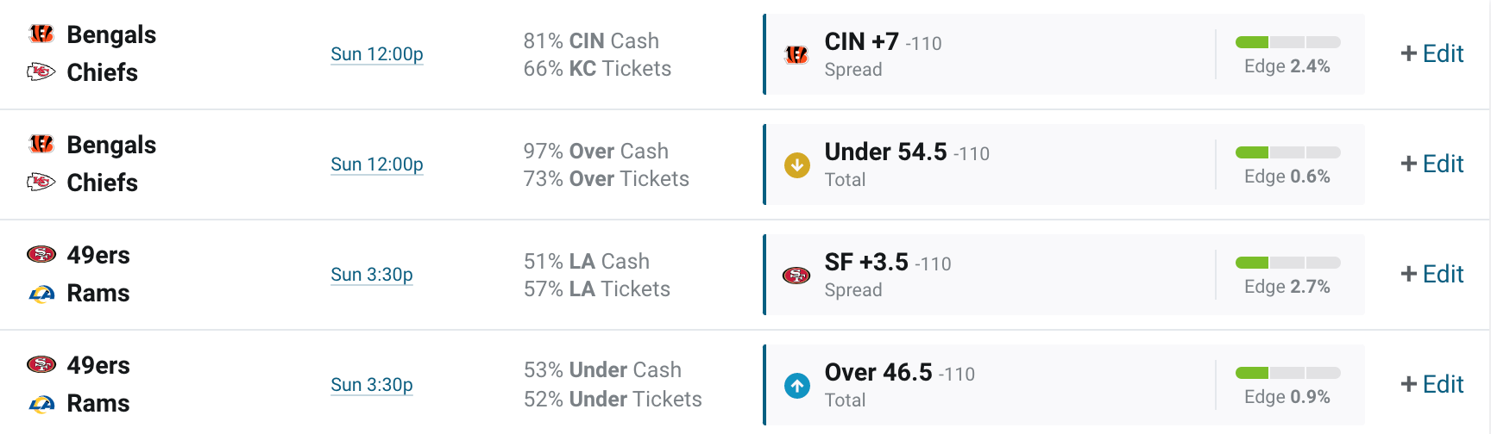Click the Rams logo in the bottom row

(x=41, y=403)
